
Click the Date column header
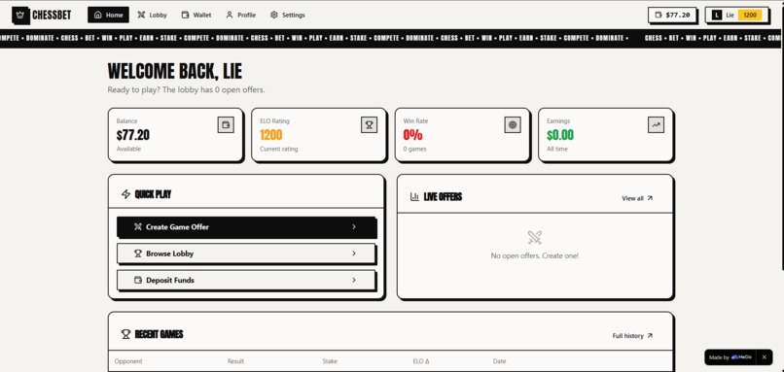pyautogui.click(x=500, y=361)
